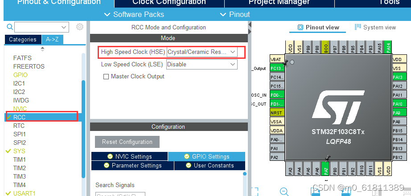Click pin PA9 on the chip
The width and height of the screenshot is (411, 196).
(399, 113)
